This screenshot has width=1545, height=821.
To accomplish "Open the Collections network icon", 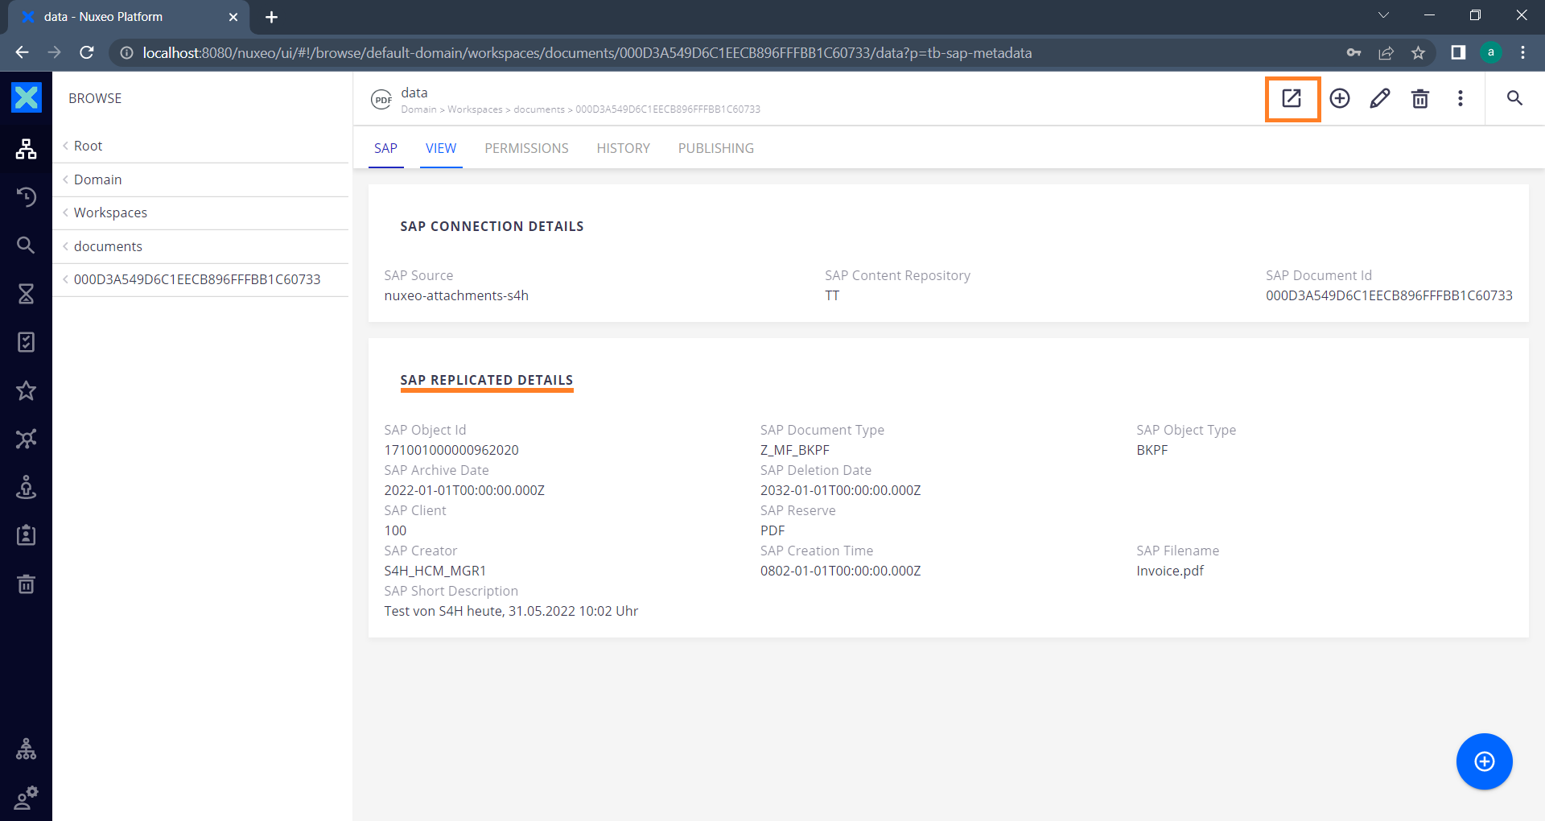I will (x=26, y=439).
